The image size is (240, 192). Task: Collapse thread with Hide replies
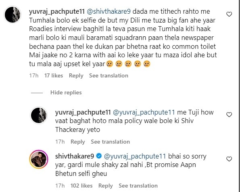(66, 92)
